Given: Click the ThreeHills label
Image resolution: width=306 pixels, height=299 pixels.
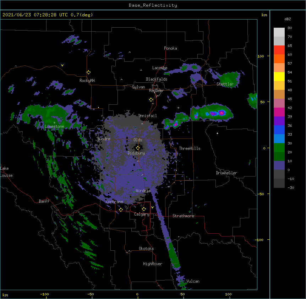Looking at the screenshot, I should pos(190,148).
